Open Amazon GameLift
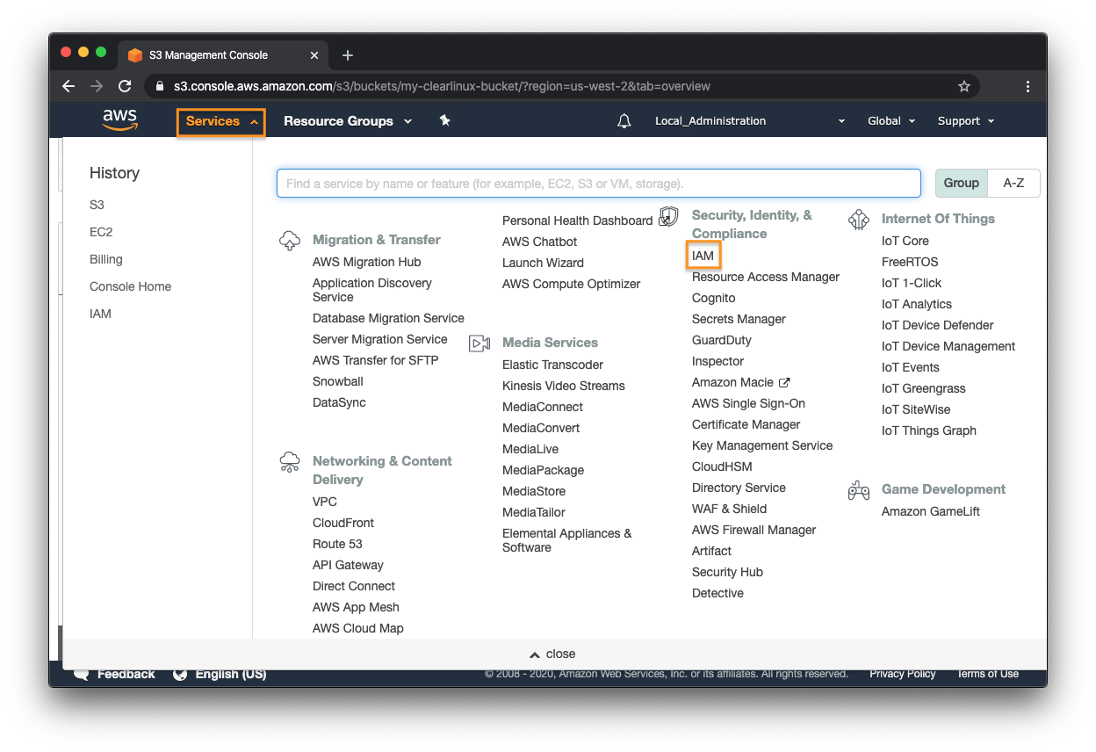Image resolution: width=1096 pixels, height=752 pixels. [931, 511]
